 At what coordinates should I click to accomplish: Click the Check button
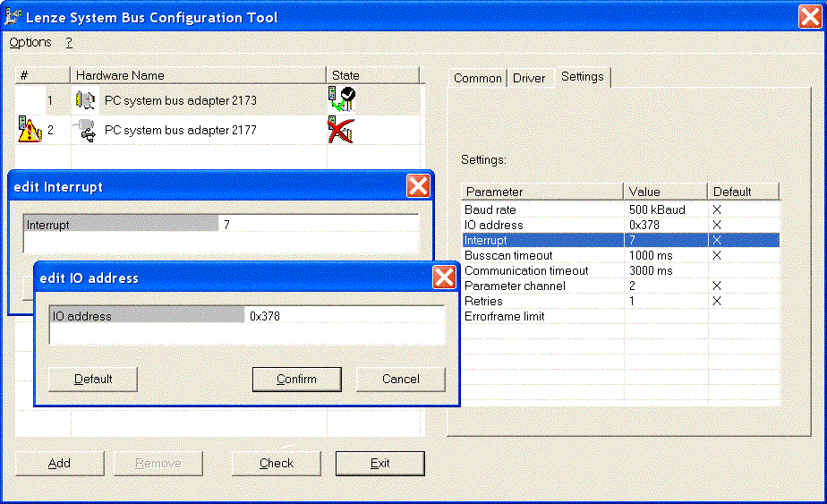pyautogui.click(x=277, y=463)
